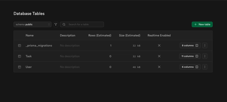Click the search magnifier icon

point(64,24)
